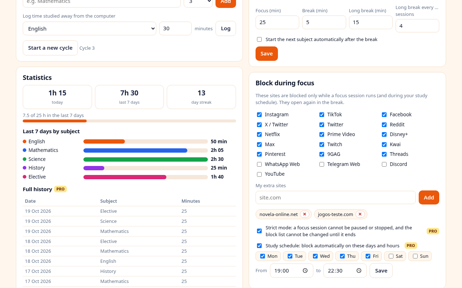This screenshot has width=462, height=288.
Task: Click the new subject name field
Action: (x=102, y=2)
